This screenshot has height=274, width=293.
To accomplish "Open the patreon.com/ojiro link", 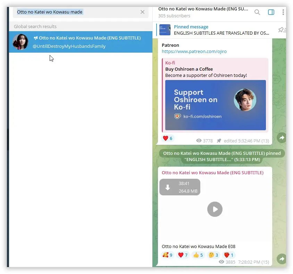I will click(x=194, y=52).
